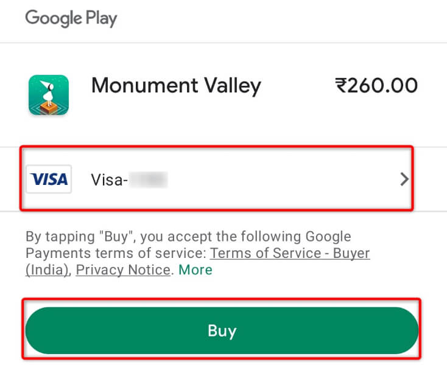Image resolution: width=447 pixels, height=365 pixels.
Task: Click empty space in the Visa payment row
Action: click(x=280, y=179)
